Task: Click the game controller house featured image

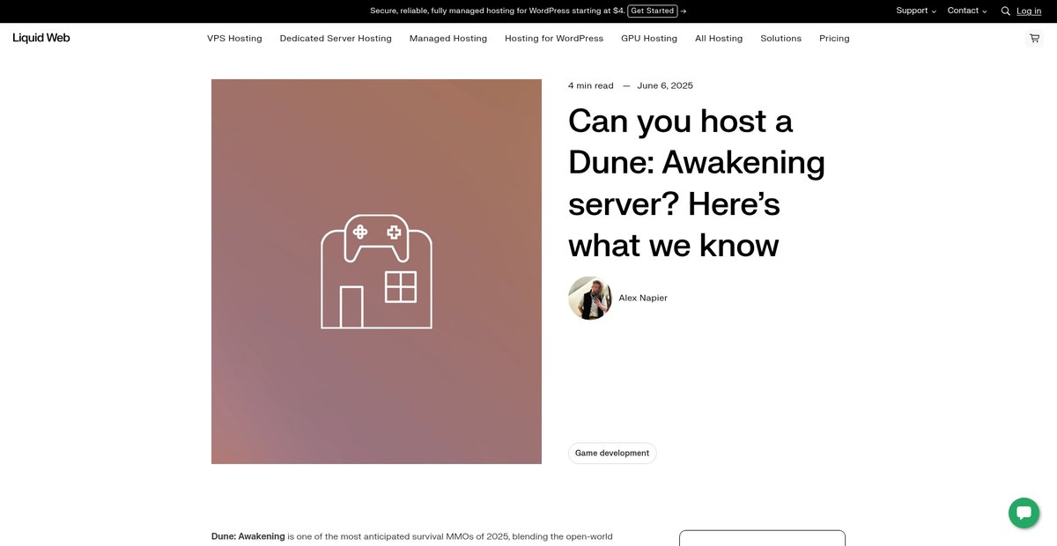Action: [376, 271]
